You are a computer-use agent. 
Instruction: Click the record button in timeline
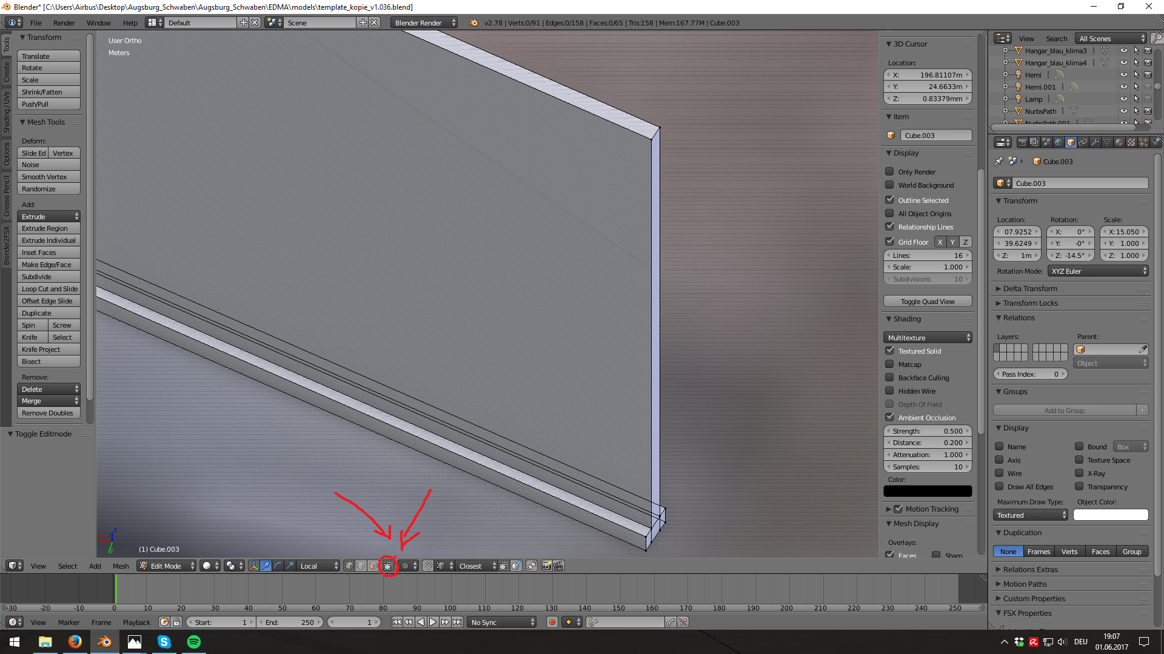(x=552, y=622)
